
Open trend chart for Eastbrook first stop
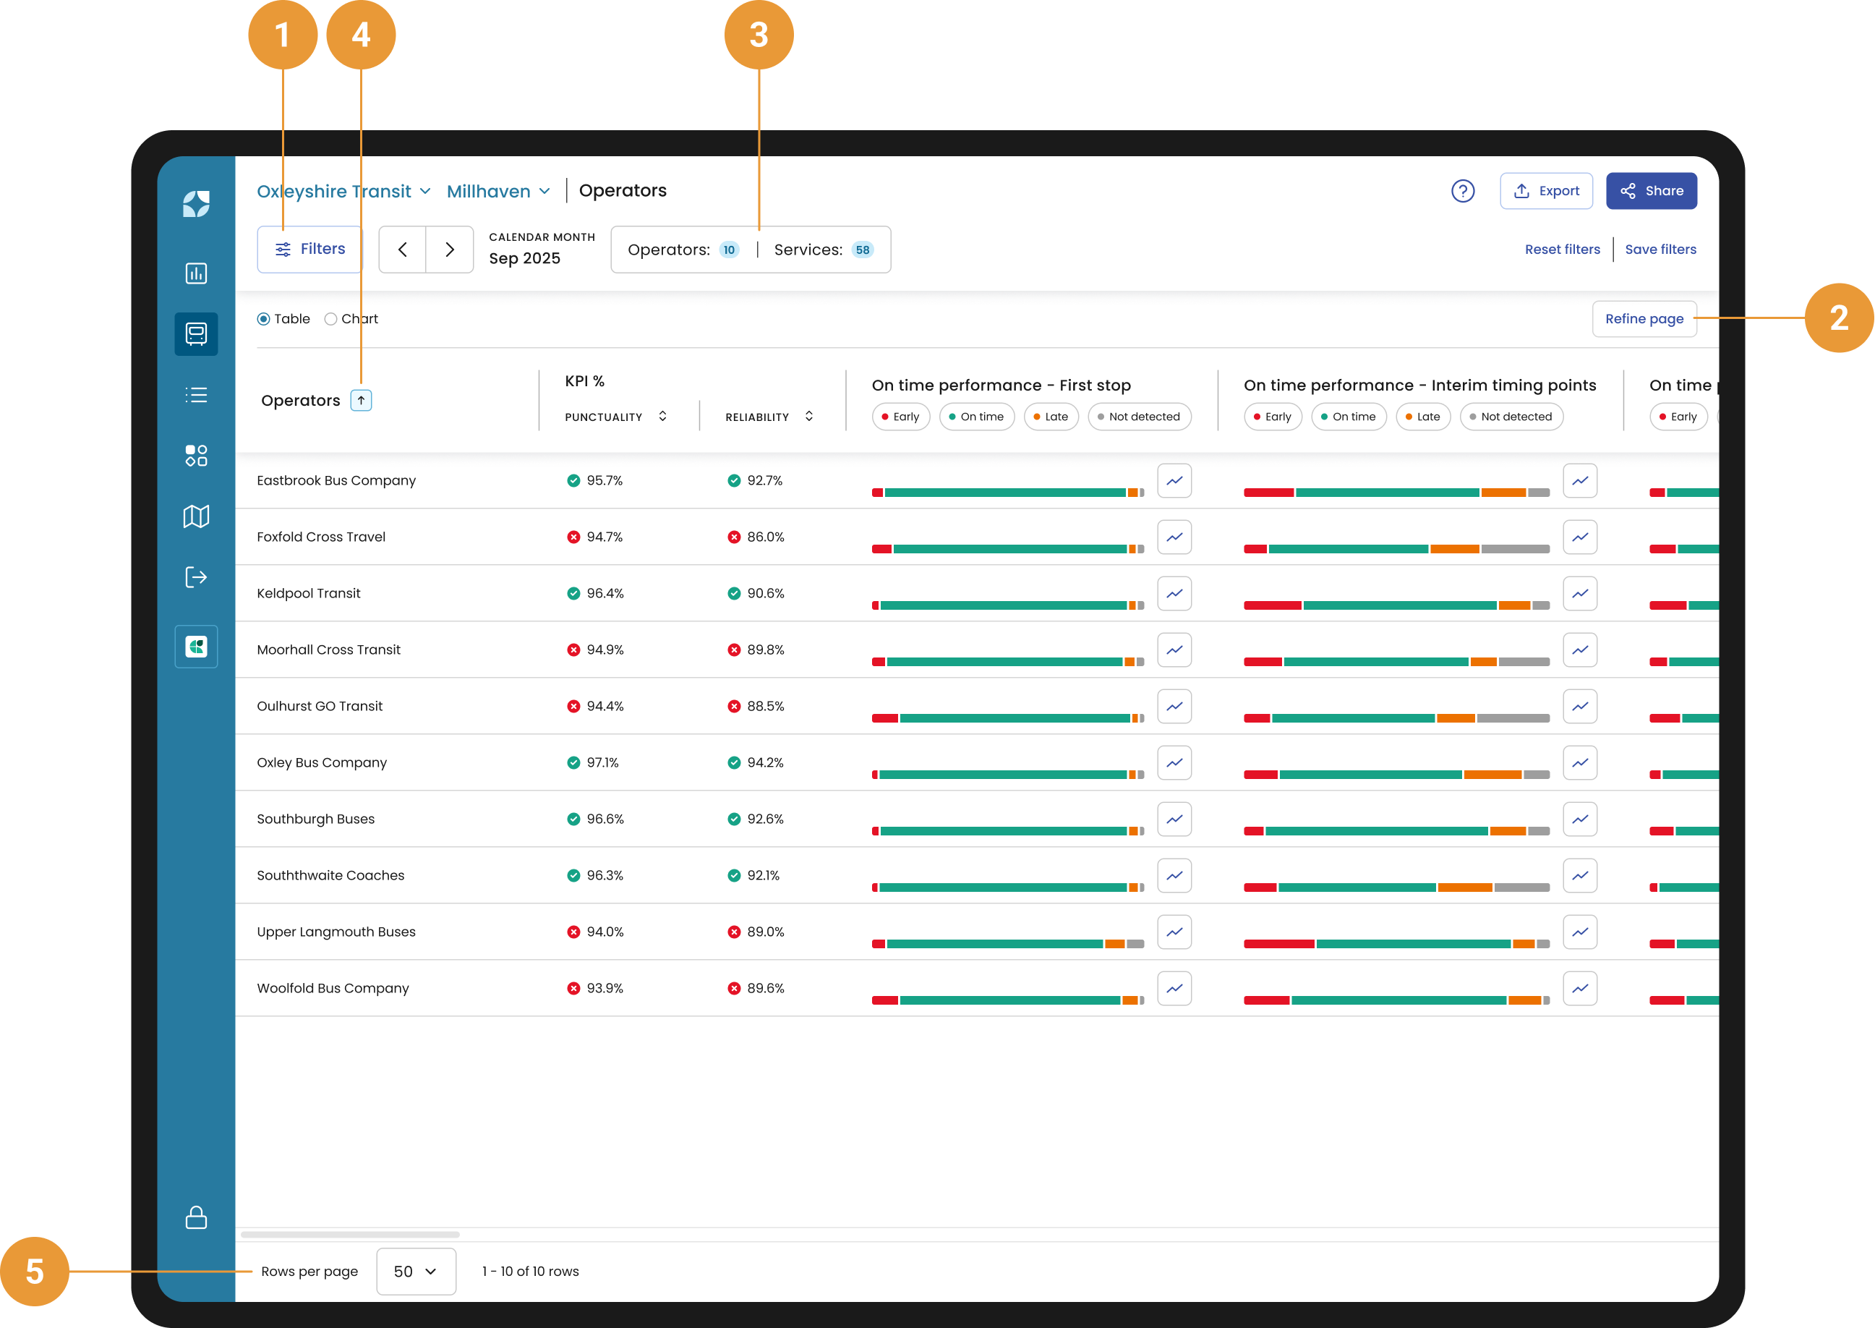click(1174, 481)
